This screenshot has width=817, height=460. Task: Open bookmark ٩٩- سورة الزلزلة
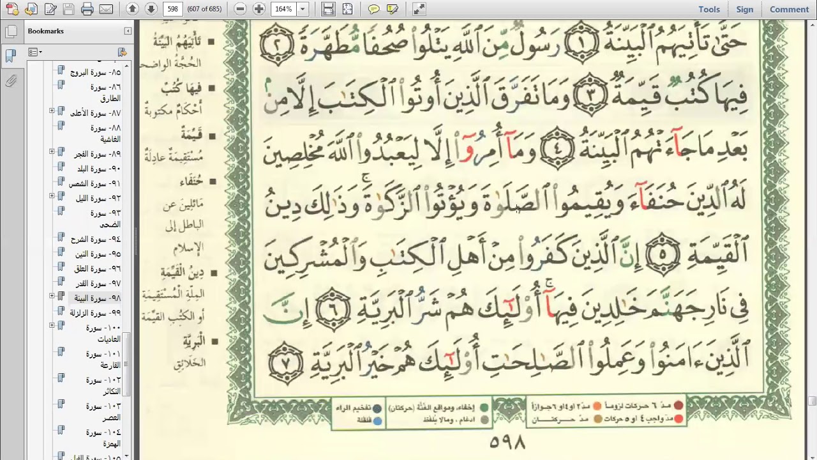[x=95, y=313]
